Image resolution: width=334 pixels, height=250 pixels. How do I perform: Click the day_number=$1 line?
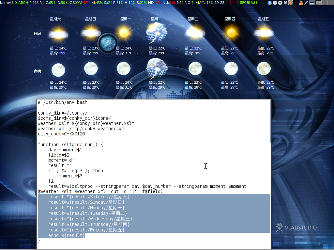pyautogui.click(x=65, y=150)
